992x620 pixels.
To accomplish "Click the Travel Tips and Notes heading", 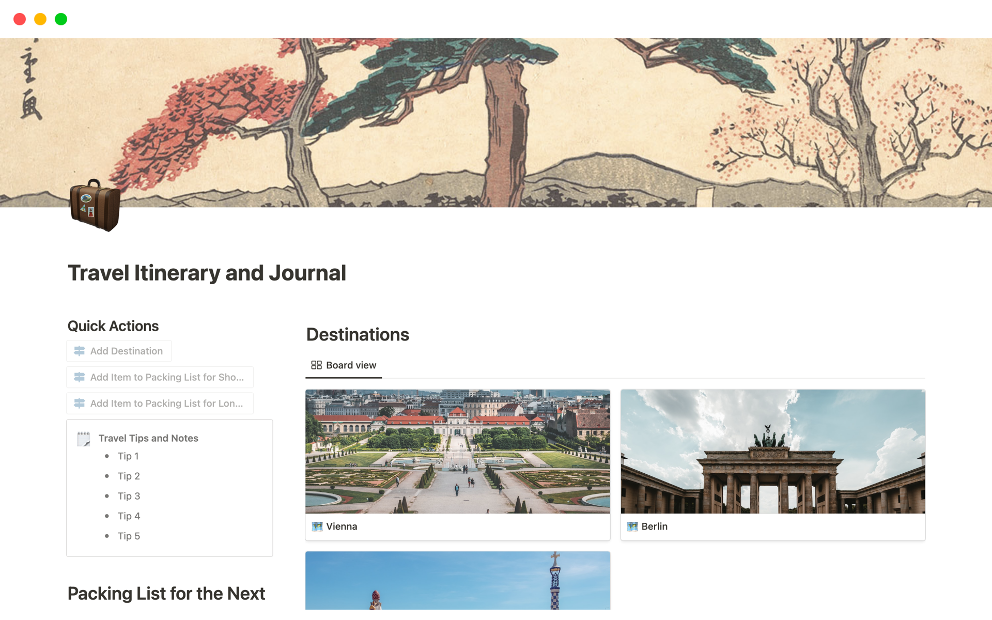I will coord(148,438).
